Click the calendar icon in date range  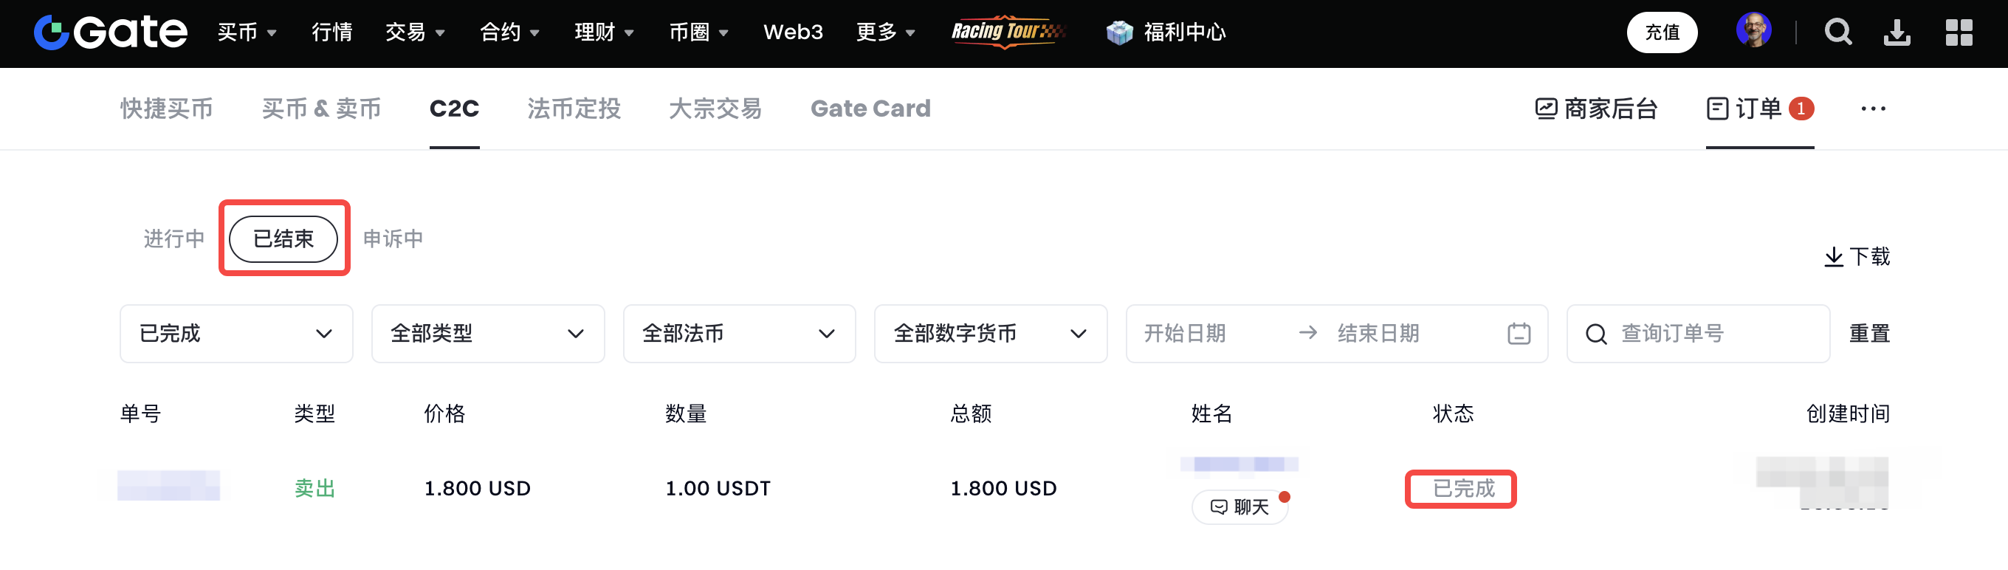coord(1519,334)
